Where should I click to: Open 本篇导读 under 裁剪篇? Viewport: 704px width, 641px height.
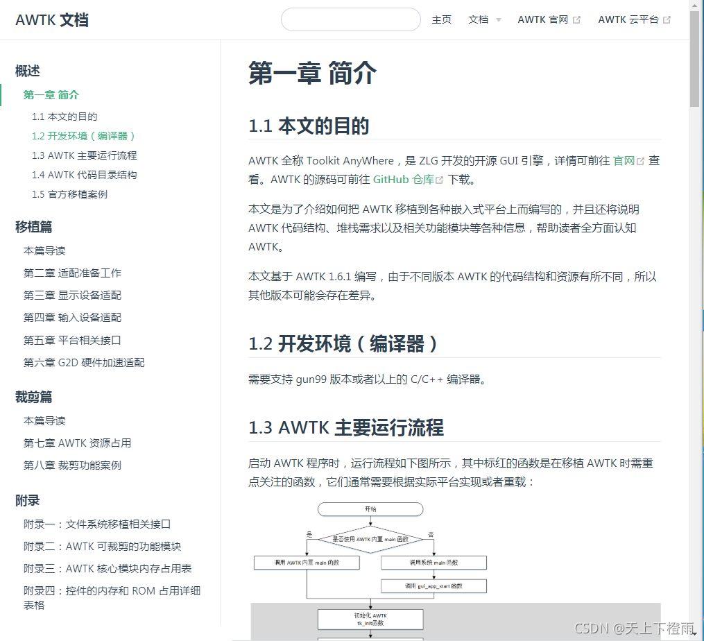44,421
